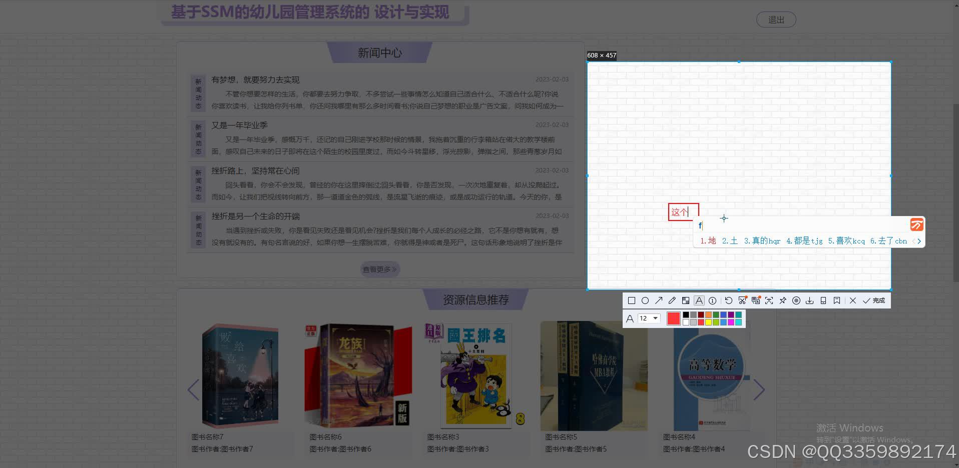
Task: Select the pencil drawing tool
Action: [x=672, y=300]
